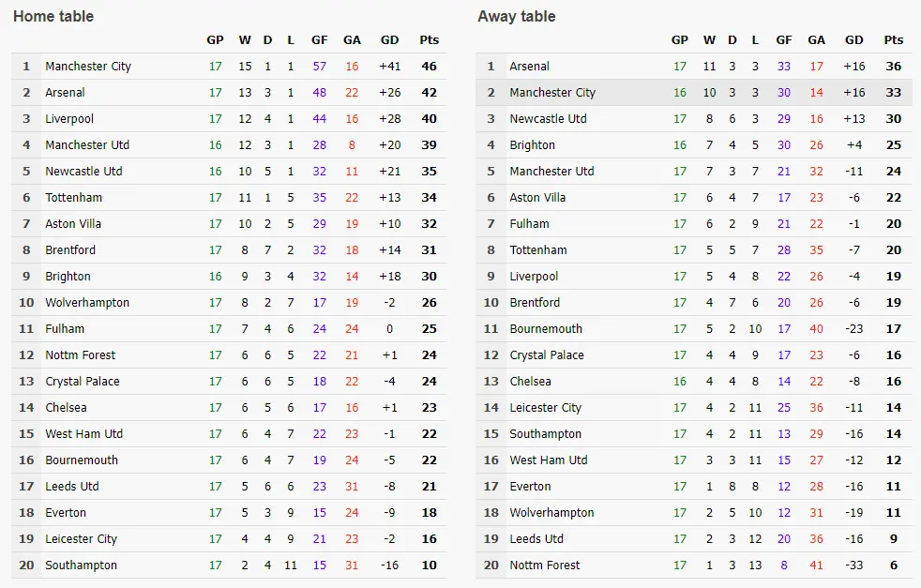The image size is (921, 588).
Task: Click the Home table heading
Action: point(53,16)
